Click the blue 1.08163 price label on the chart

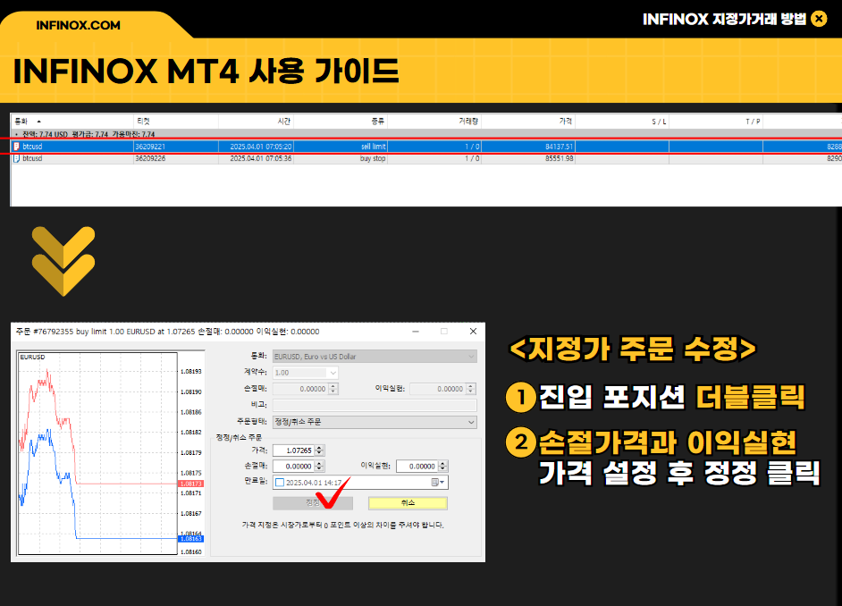point(190,538)
